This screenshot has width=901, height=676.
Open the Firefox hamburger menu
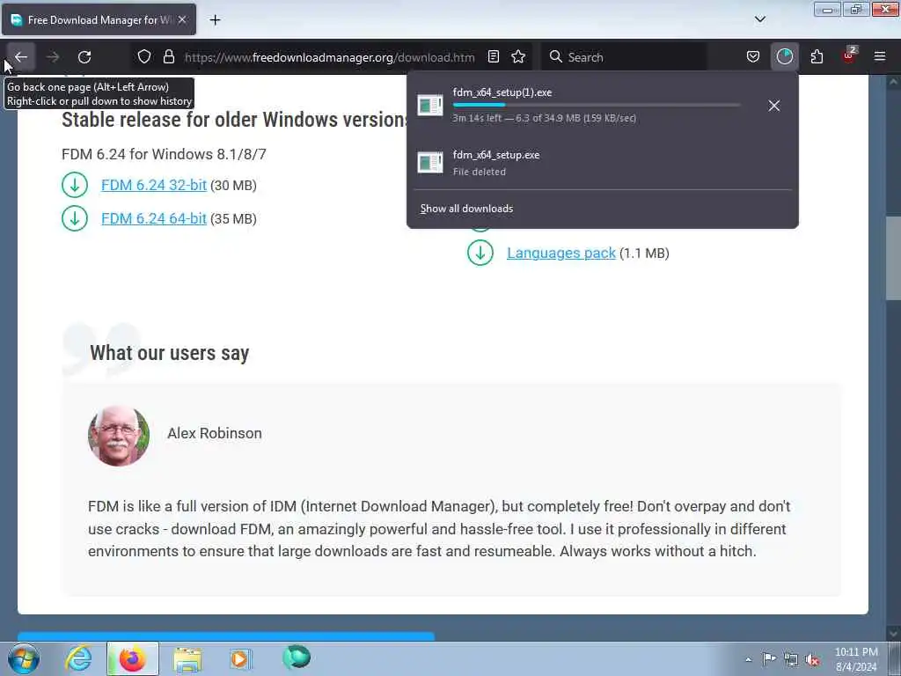coord(880,57)
